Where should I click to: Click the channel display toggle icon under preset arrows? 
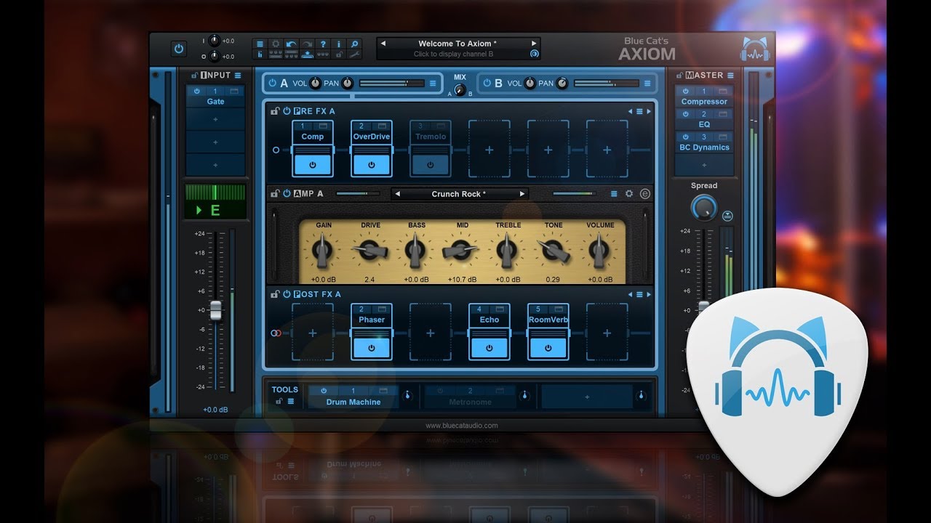pyautogui.click(x=534, y=54)
